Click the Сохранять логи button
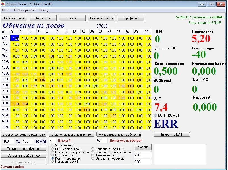 [101, 18]
